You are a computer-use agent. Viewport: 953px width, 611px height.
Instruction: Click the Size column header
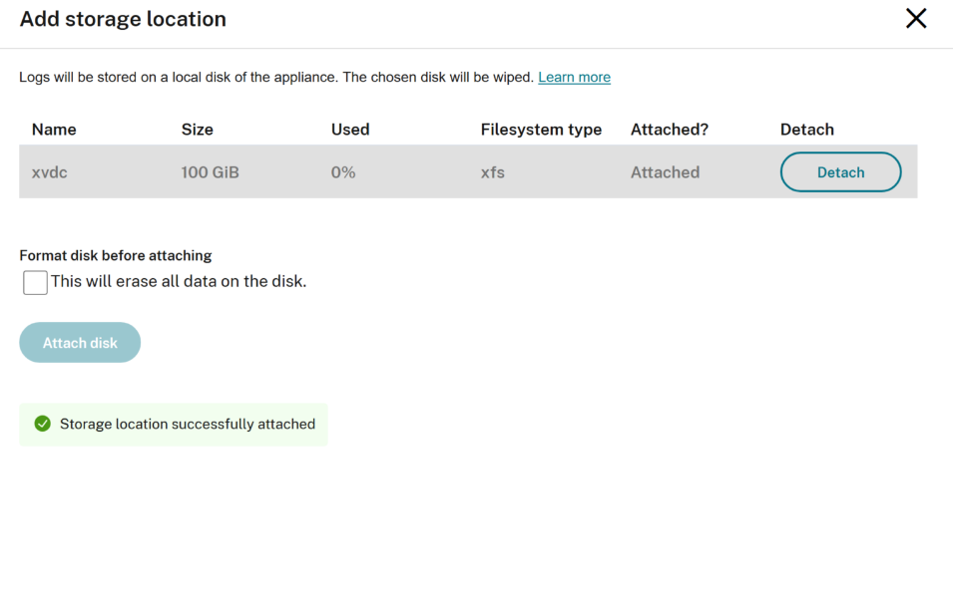pyautogui.click(x=198, y=130)
